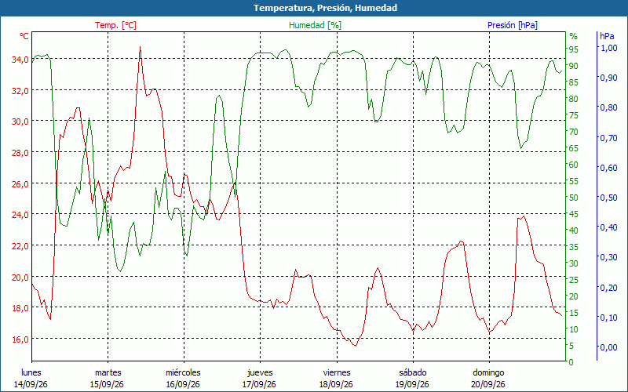Image resolution: width=628 pixels, height=392 pixels.
Task: Select the 'lunes 14/09/26' date label
Action: 31,379
